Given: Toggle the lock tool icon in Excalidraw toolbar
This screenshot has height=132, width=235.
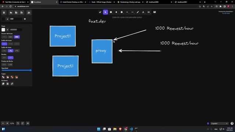Looking at the screenshot, I should (100, 12).
